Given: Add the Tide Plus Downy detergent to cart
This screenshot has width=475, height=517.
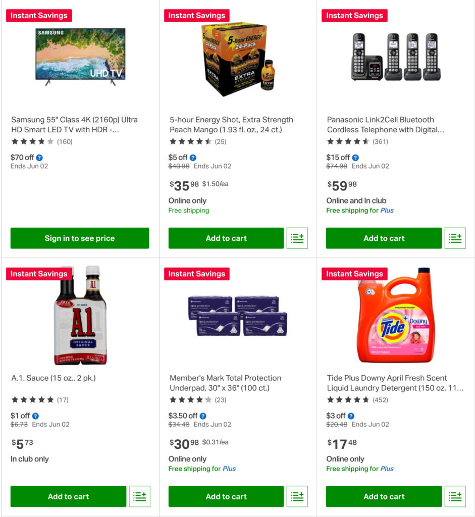Looking at the screenshot, I should 384,496.
